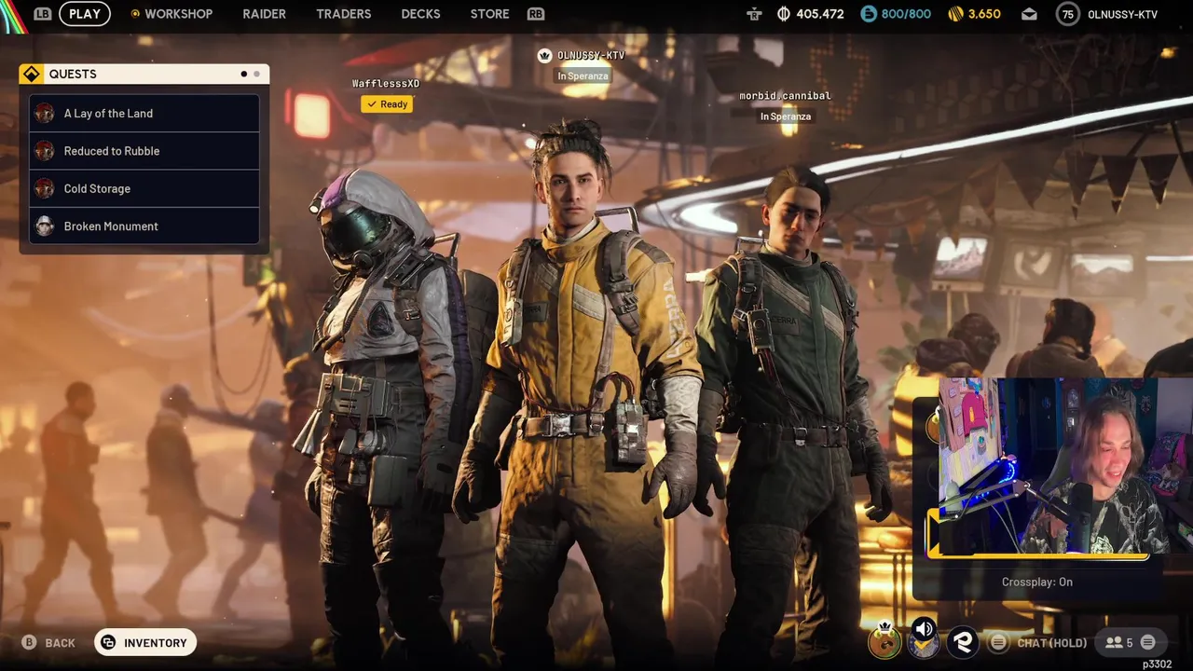
Task: Click the LB bumper icon
Action: point(43,14)
